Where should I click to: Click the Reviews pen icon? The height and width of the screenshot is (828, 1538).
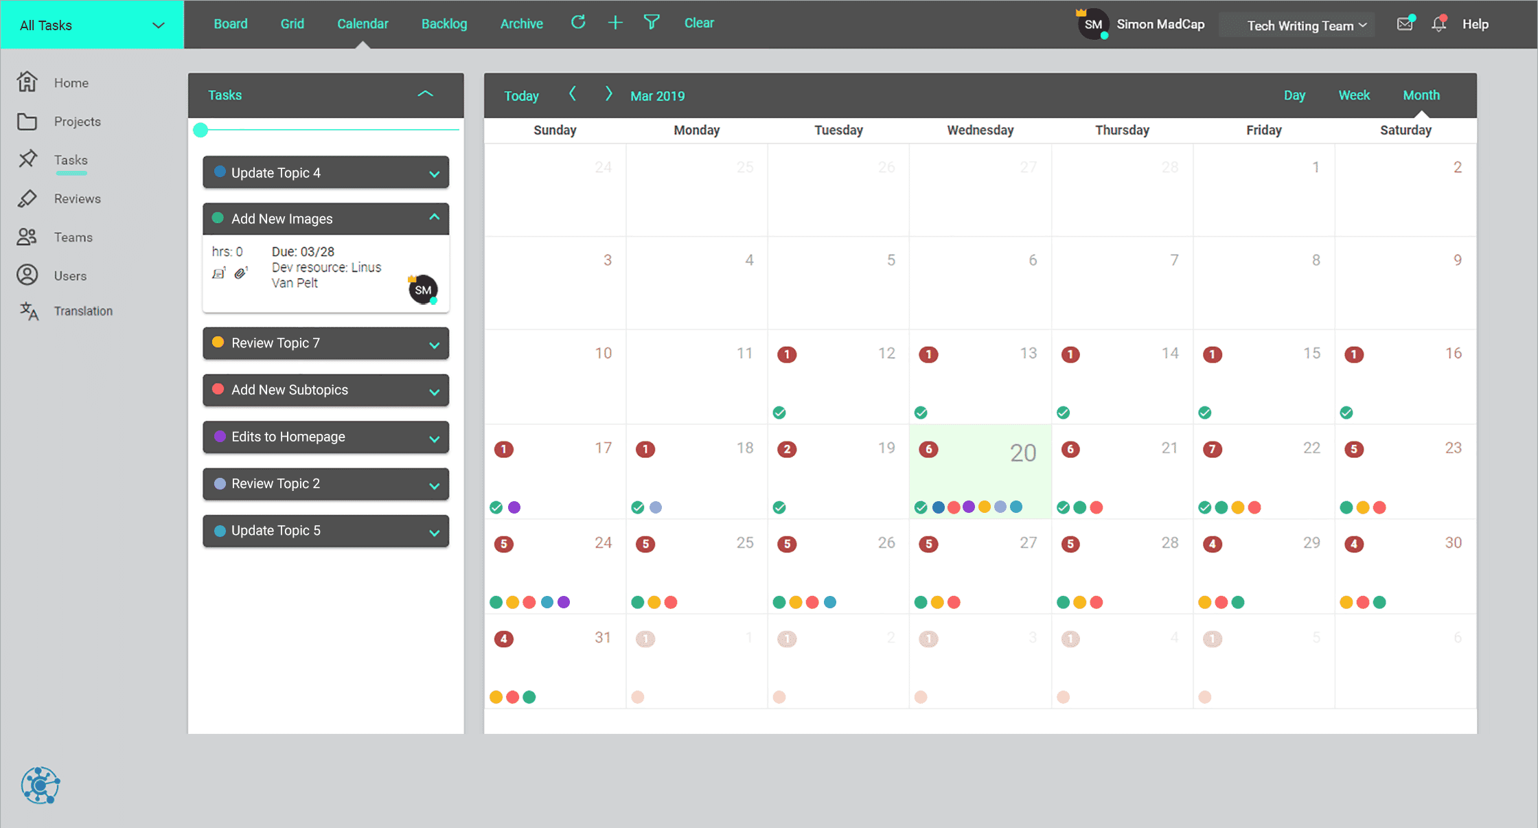[x=27, y=198]
